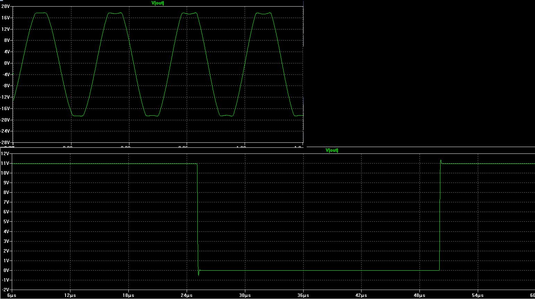This screenshot has height=299, width=535.
Task: Select the 6µs time axis label
Action: click(12, 296)
